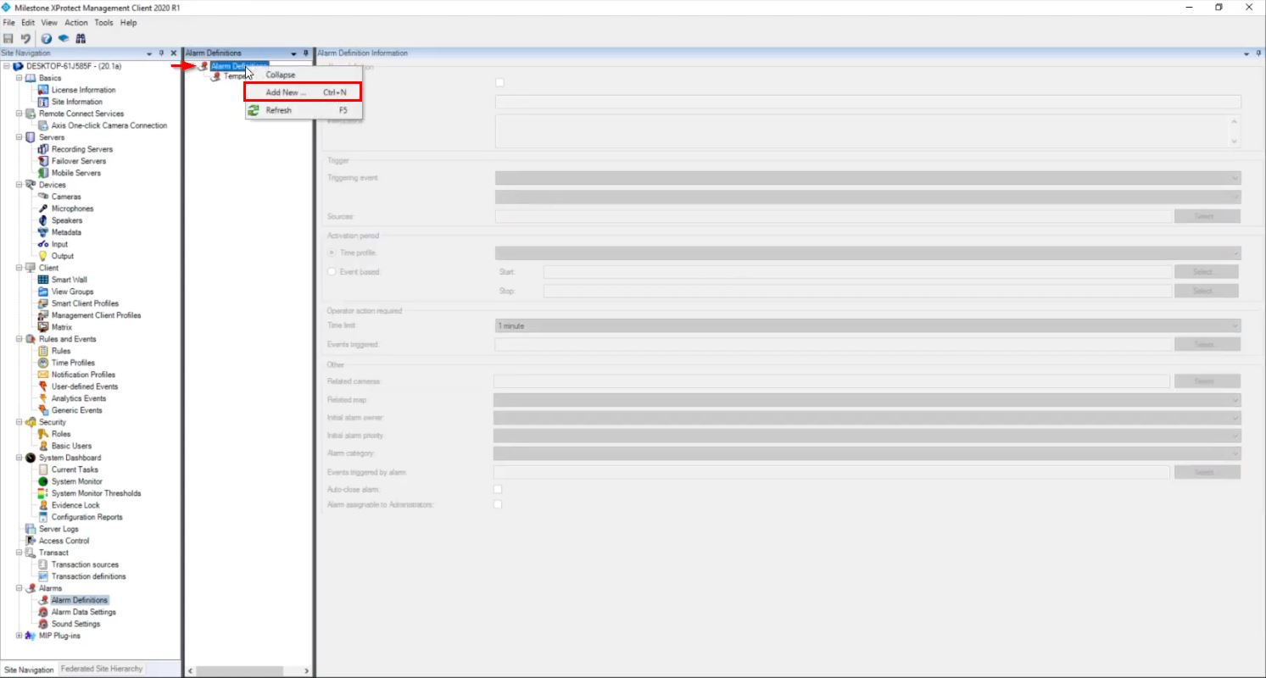Pin the Alarm Definition Information panel
Screen dimensions: 1266x678
pos(1258,53)
